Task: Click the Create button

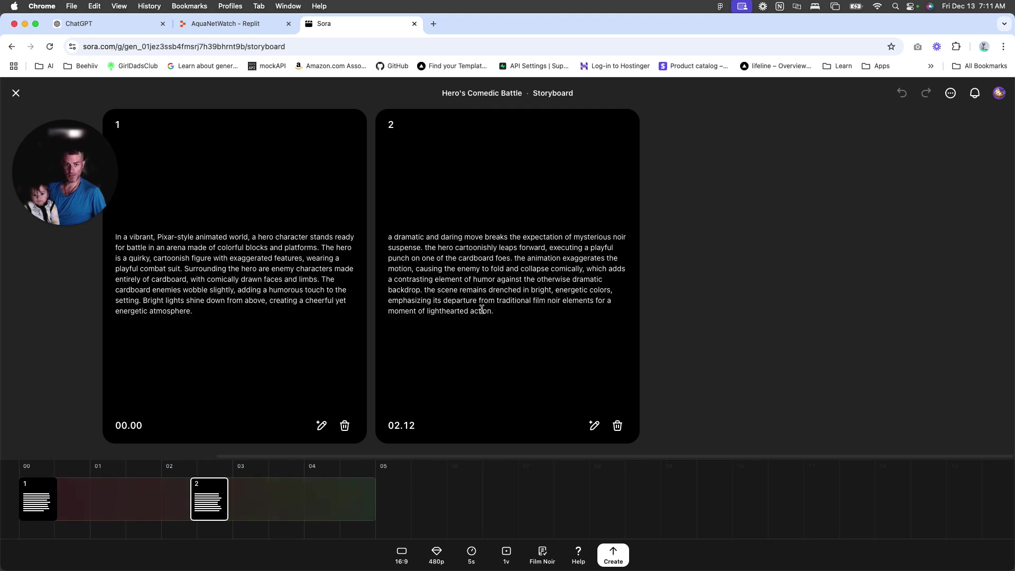Action: (x=613, y=555)
